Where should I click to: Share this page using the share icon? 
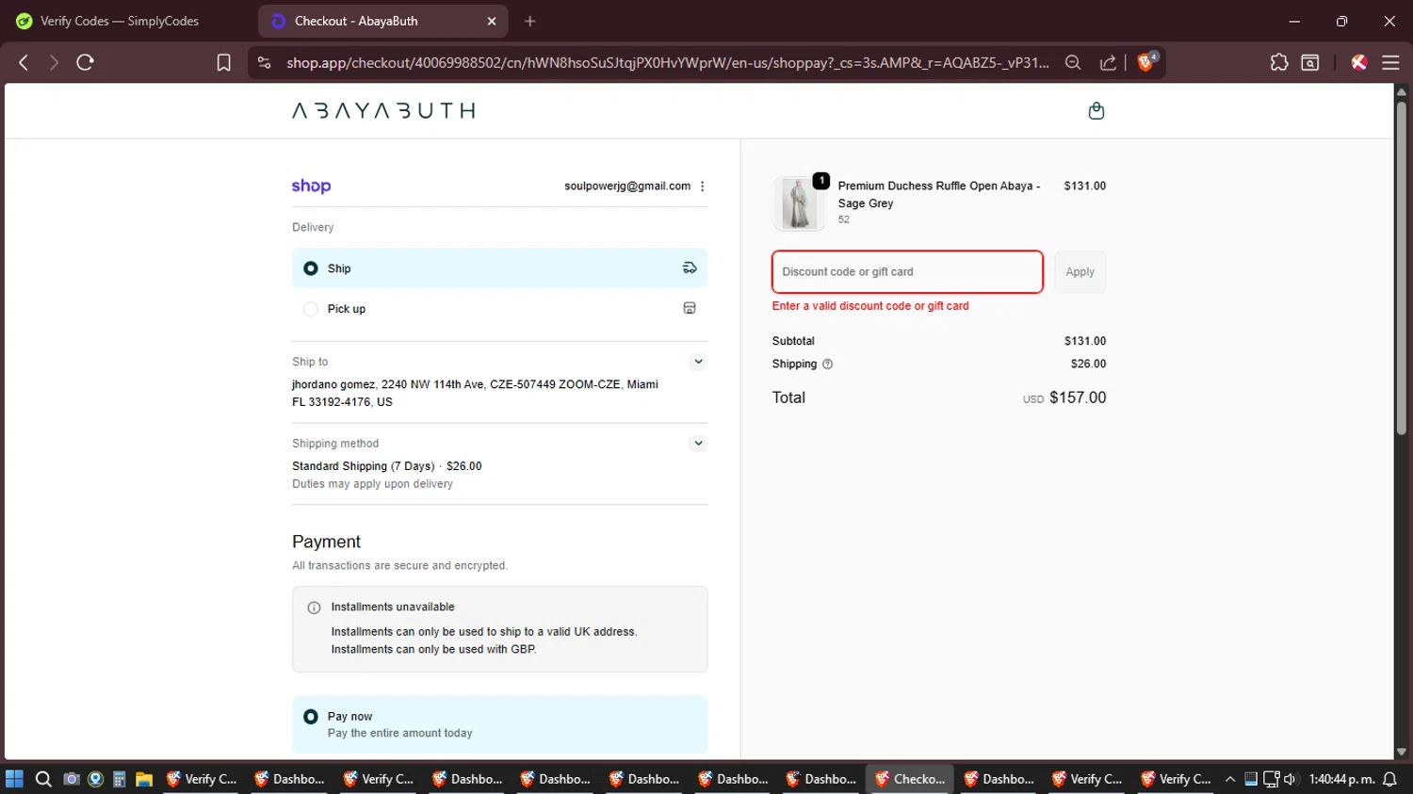point(1108,62)
